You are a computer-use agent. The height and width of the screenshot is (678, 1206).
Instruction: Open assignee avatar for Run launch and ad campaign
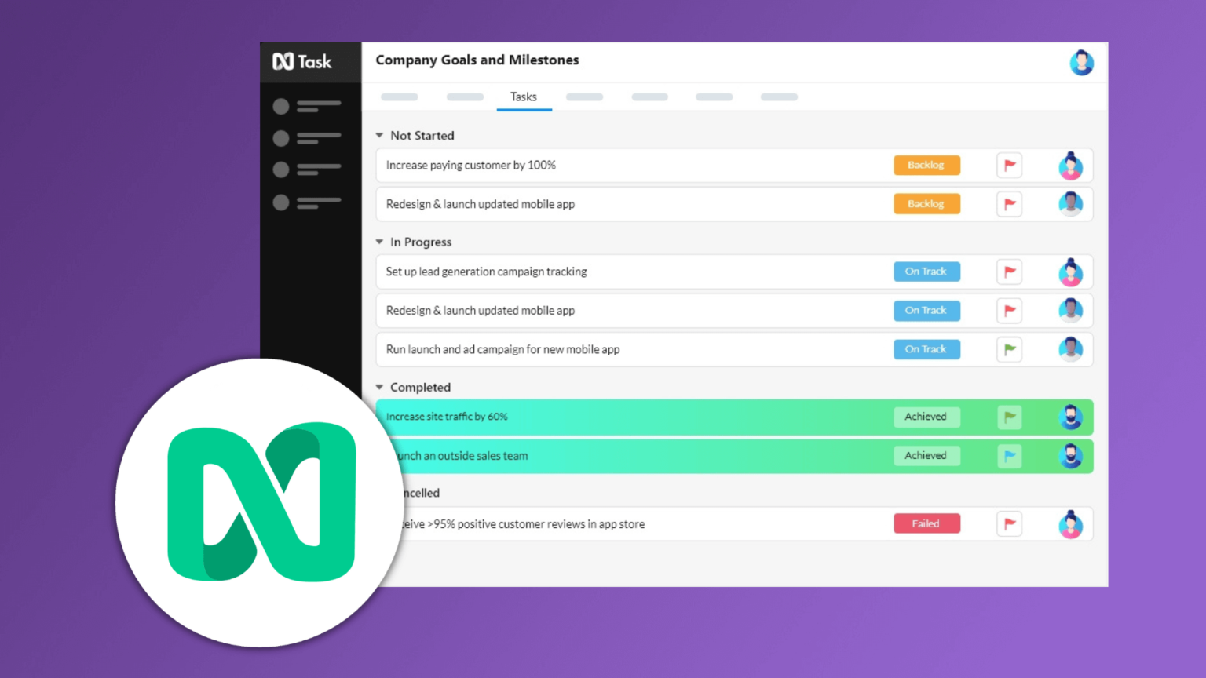1070,349
